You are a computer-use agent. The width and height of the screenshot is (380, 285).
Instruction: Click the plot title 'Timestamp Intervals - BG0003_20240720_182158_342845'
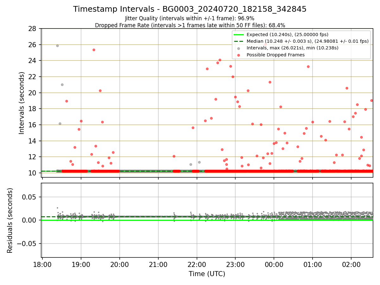[190, 9]
